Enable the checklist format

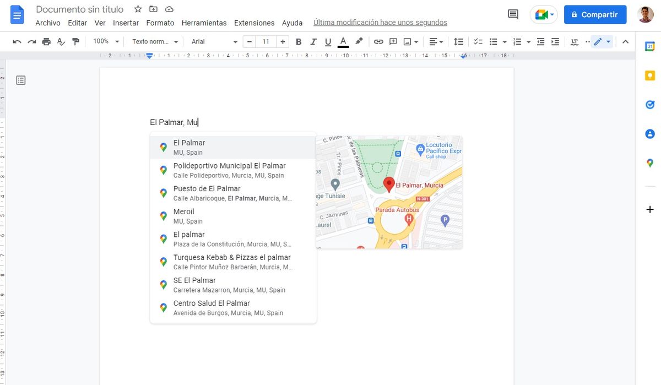478,41
